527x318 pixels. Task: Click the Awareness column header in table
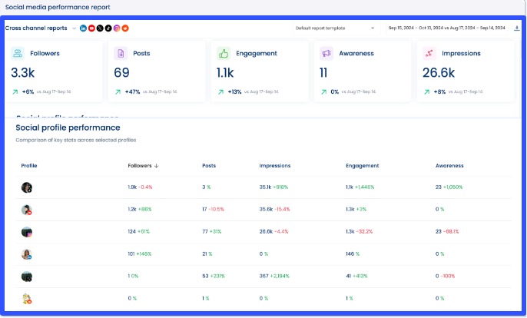pyautogui.click(x=449, y=165)
